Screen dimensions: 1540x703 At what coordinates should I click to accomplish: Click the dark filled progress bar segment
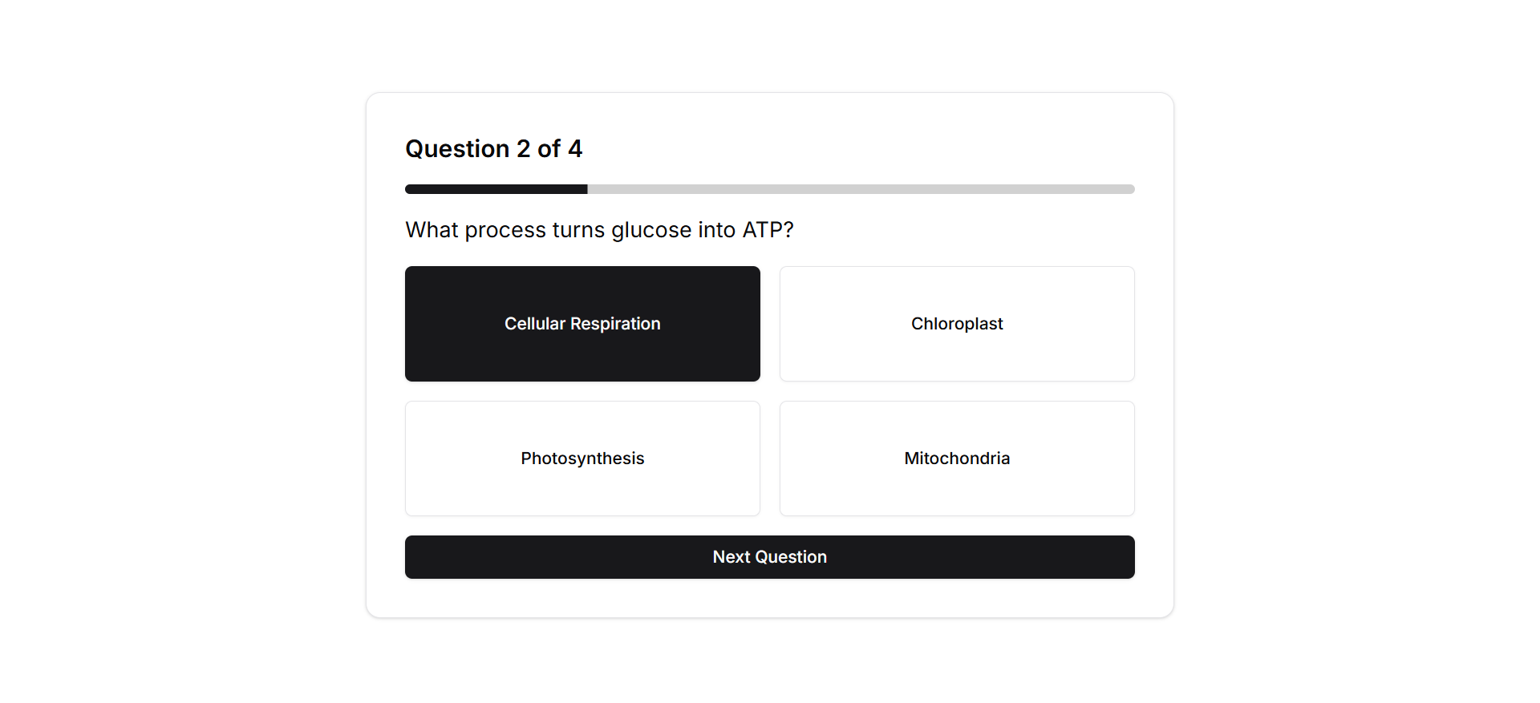(x=496, y=189)
